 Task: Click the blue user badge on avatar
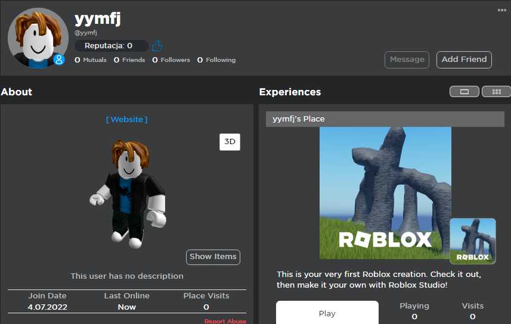tap(59, 60)
